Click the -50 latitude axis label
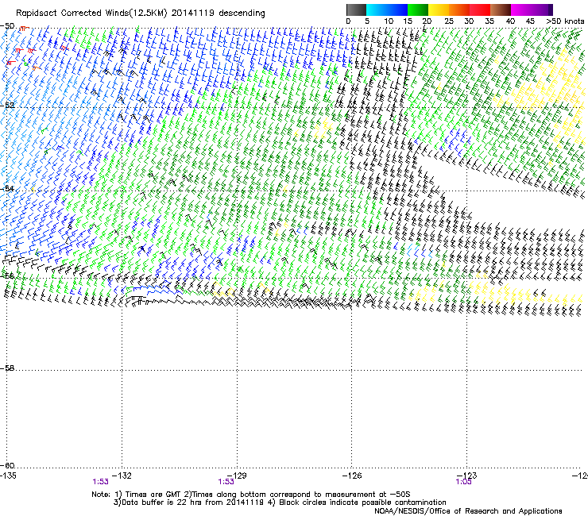 coord(7,26)
